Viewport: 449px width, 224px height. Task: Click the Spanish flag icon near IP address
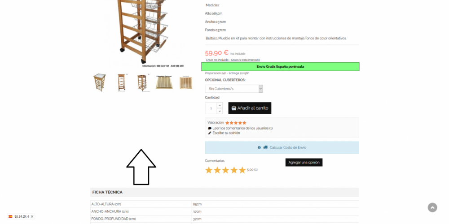10,216
